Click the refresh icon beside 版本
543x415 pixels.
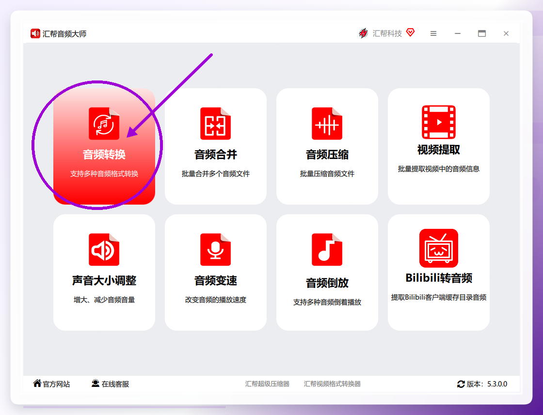[x=461, y=384]
